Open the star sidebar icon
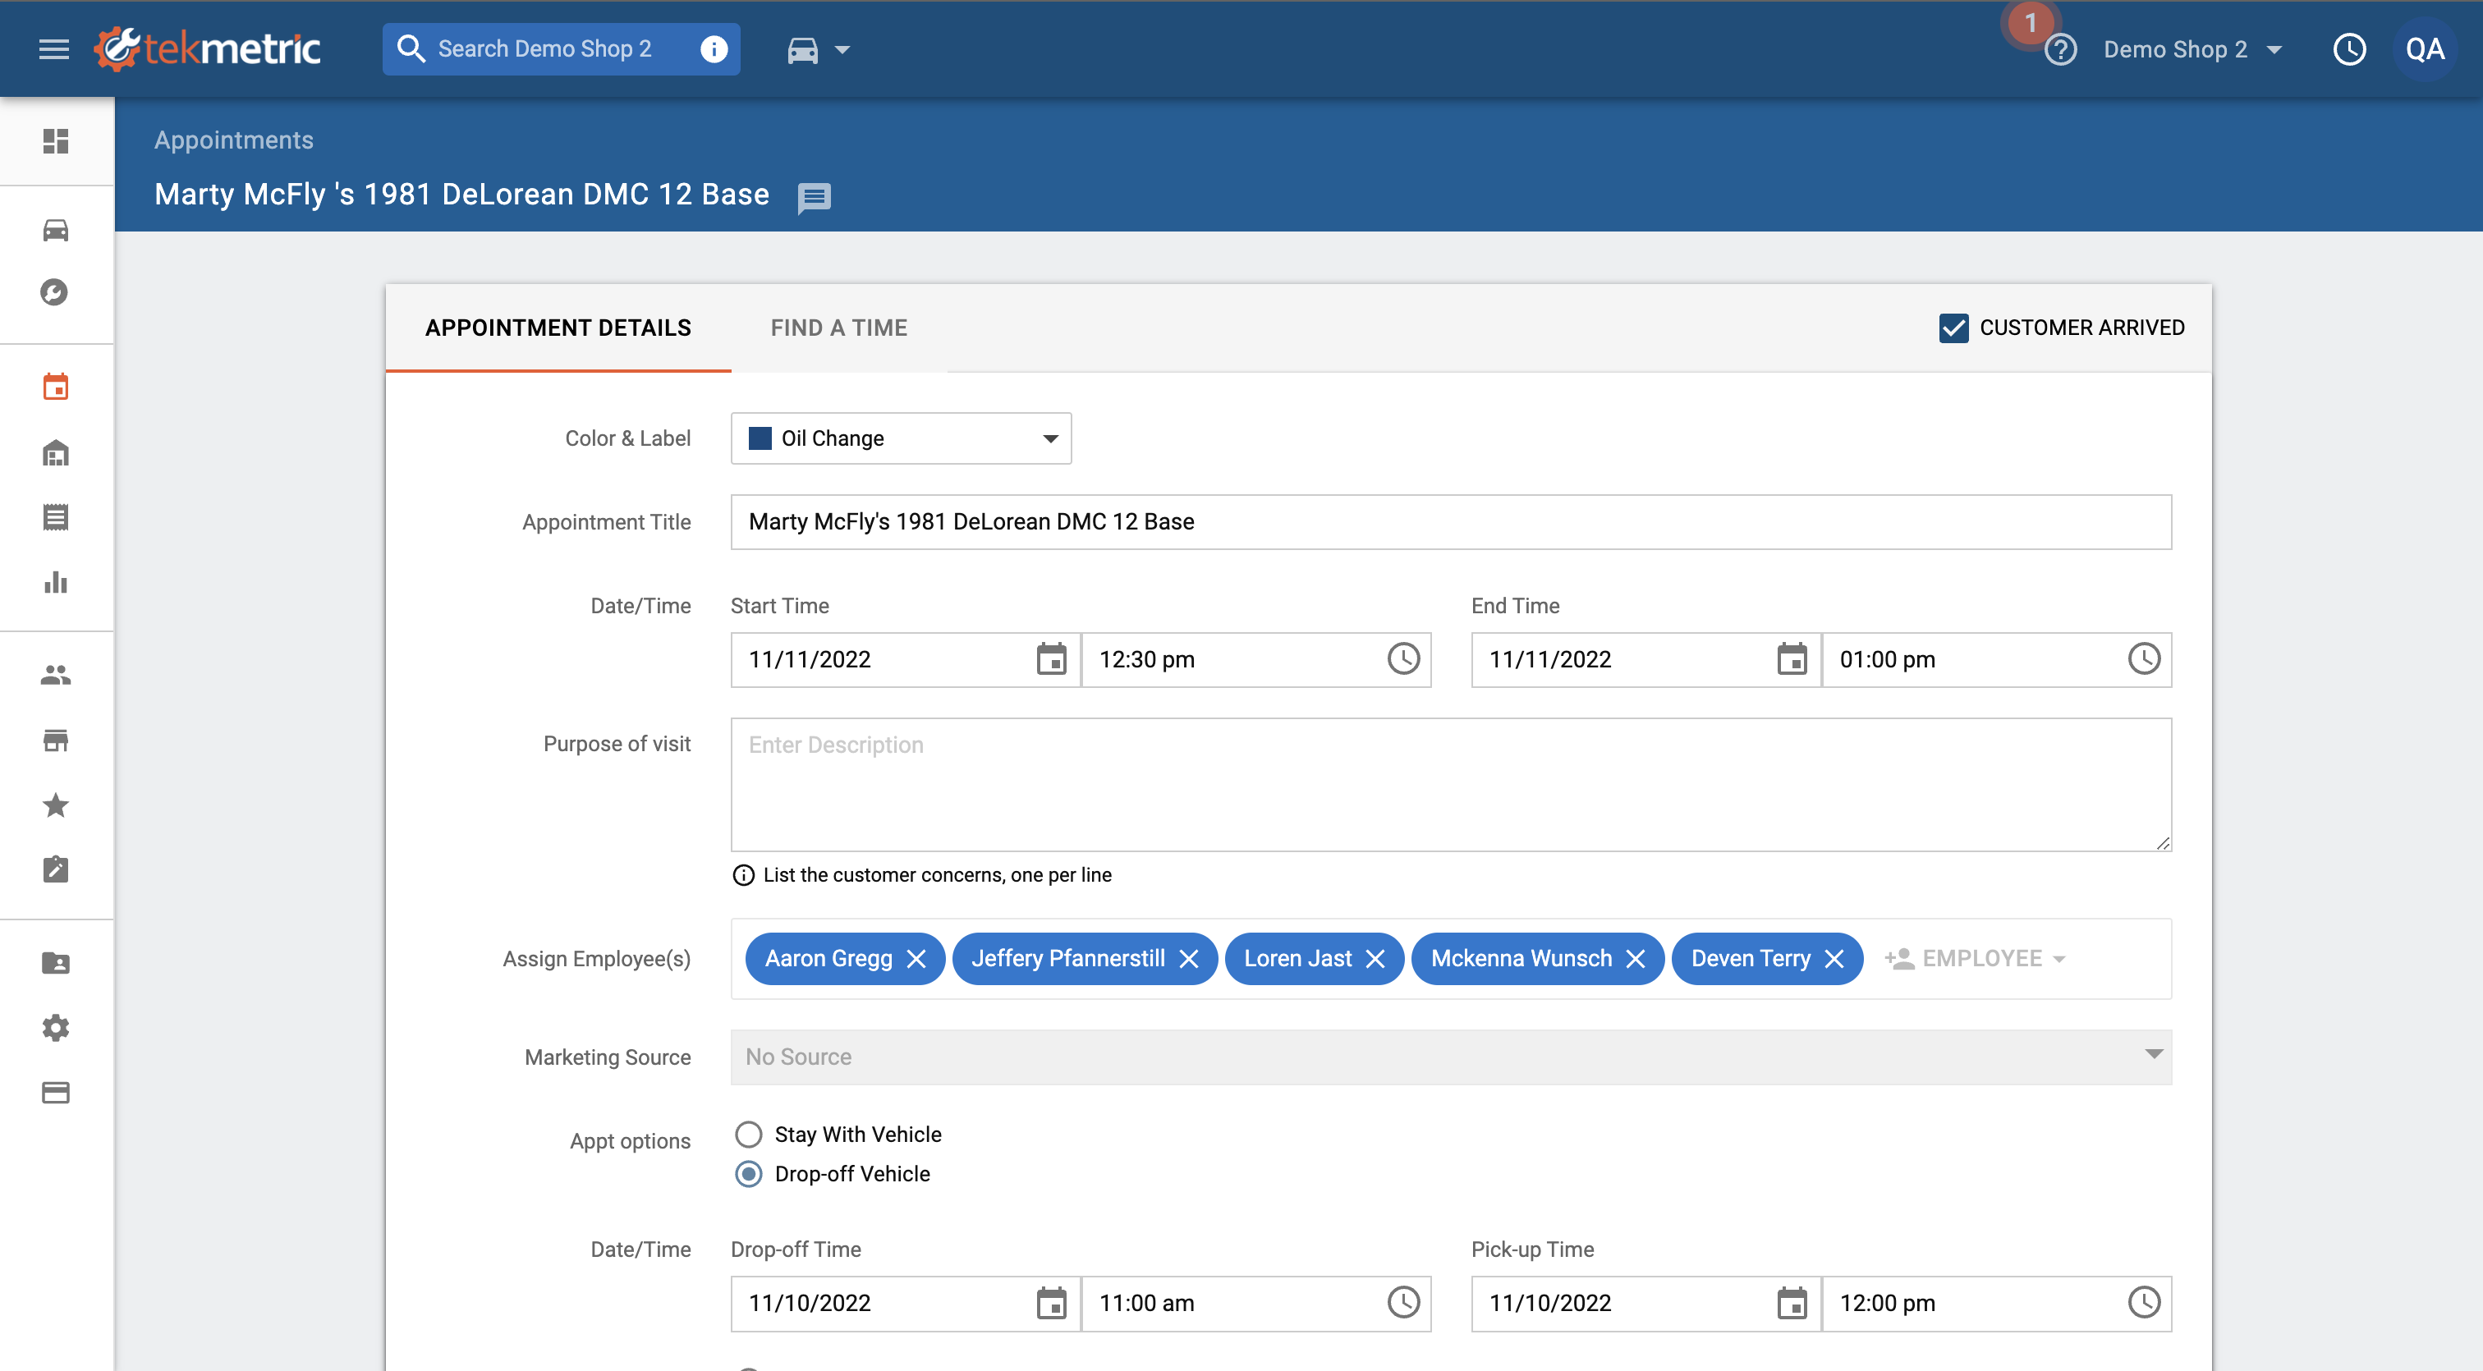Screen dimensions: 2483x1371 click(x=56, y=805)
